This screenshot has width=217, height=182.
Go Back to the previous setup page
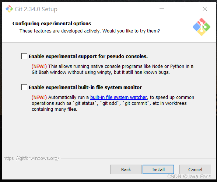126,169
